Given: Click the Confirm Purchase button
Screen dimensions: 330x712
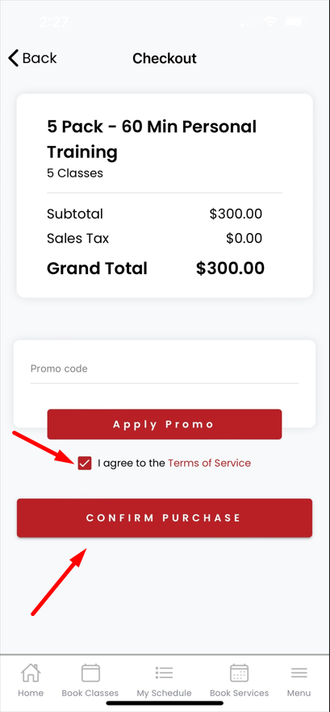Looking at the screenshot, I should point(165,518).
